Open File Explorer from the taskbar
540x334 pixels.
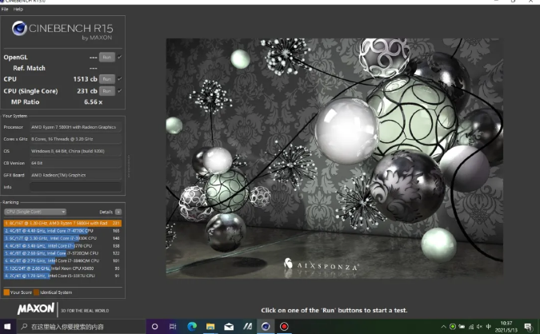(210, 327)
